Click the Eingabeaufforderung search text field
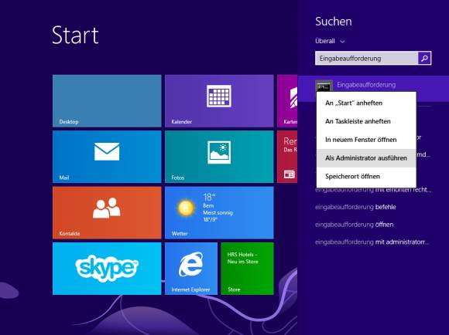This screenshot has width=449, height=335. pyautogui.click(x=366, y=58)
